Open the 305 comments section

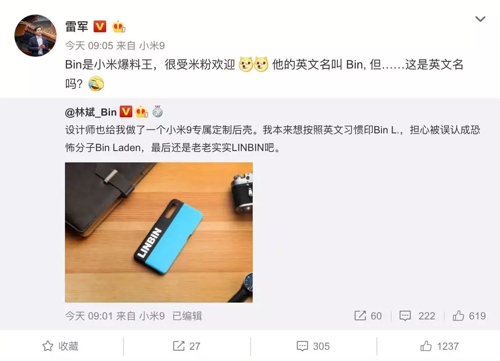click(313, 346)
